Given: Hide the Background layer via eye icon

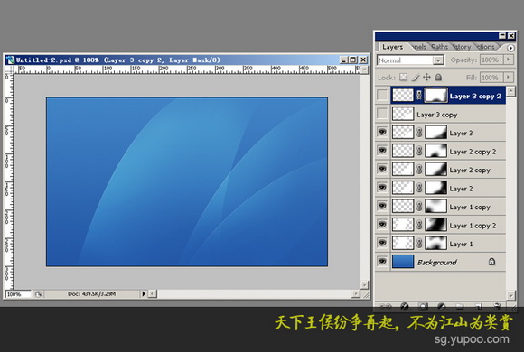Looking at the screenshot, I should tap(382, 261).
